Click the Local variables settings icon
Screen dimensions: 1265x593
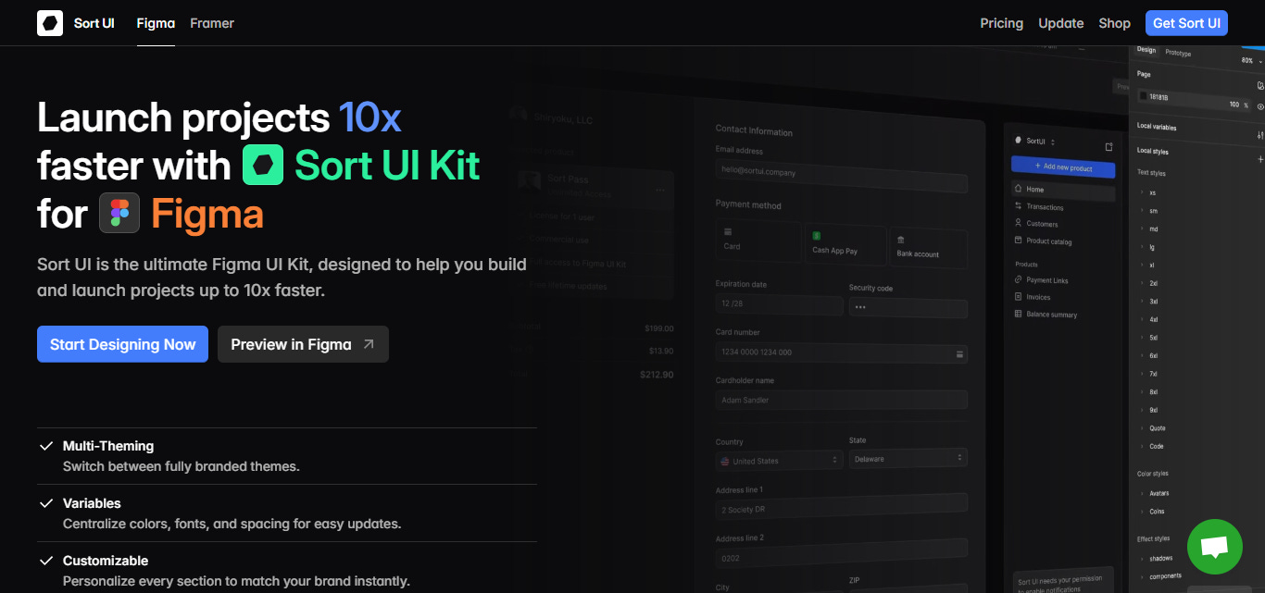[x=1259, y=135]
